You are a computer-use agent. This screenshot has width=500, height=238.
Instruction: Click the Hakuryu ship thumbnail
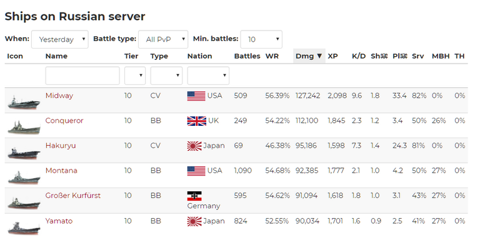tap(24, 153)
